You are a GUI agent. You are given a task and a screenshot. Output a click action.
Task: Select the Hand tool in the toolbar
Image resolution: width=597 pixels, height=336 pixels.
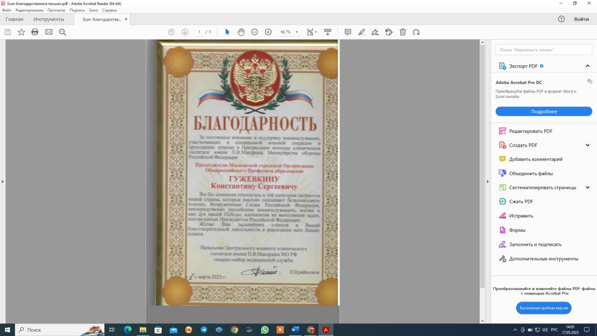click(241, 32)
